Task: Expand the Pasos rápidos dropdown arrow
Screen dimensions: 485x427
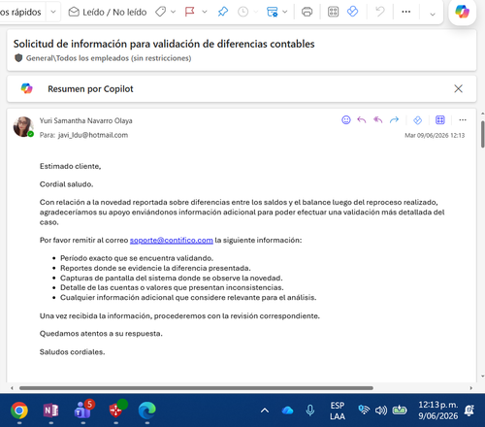Action: [53, 12]
